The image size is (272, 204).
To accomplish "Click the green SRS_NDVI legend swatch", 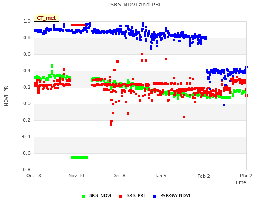I will [x=83, y=196].
